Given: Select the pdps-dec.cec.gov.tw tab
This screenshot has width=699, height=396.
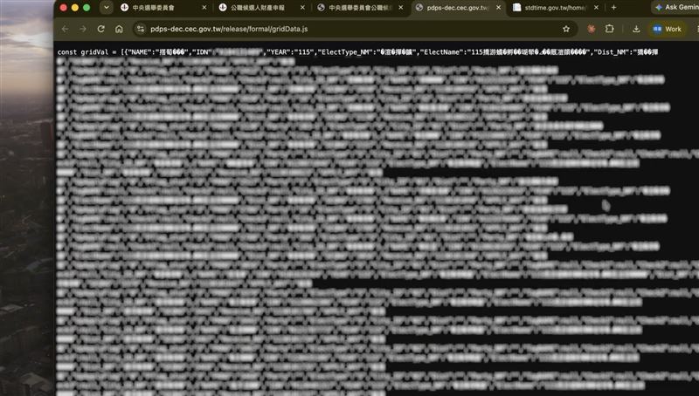Looking at the screenshot, I should tap(458, 8).
